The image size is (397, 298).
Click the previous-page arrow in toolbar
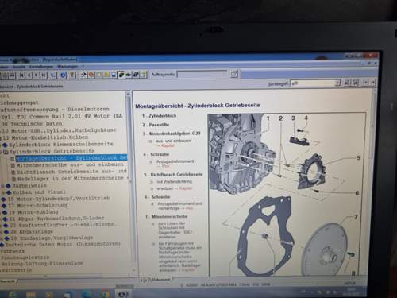(x=29, y=75)
